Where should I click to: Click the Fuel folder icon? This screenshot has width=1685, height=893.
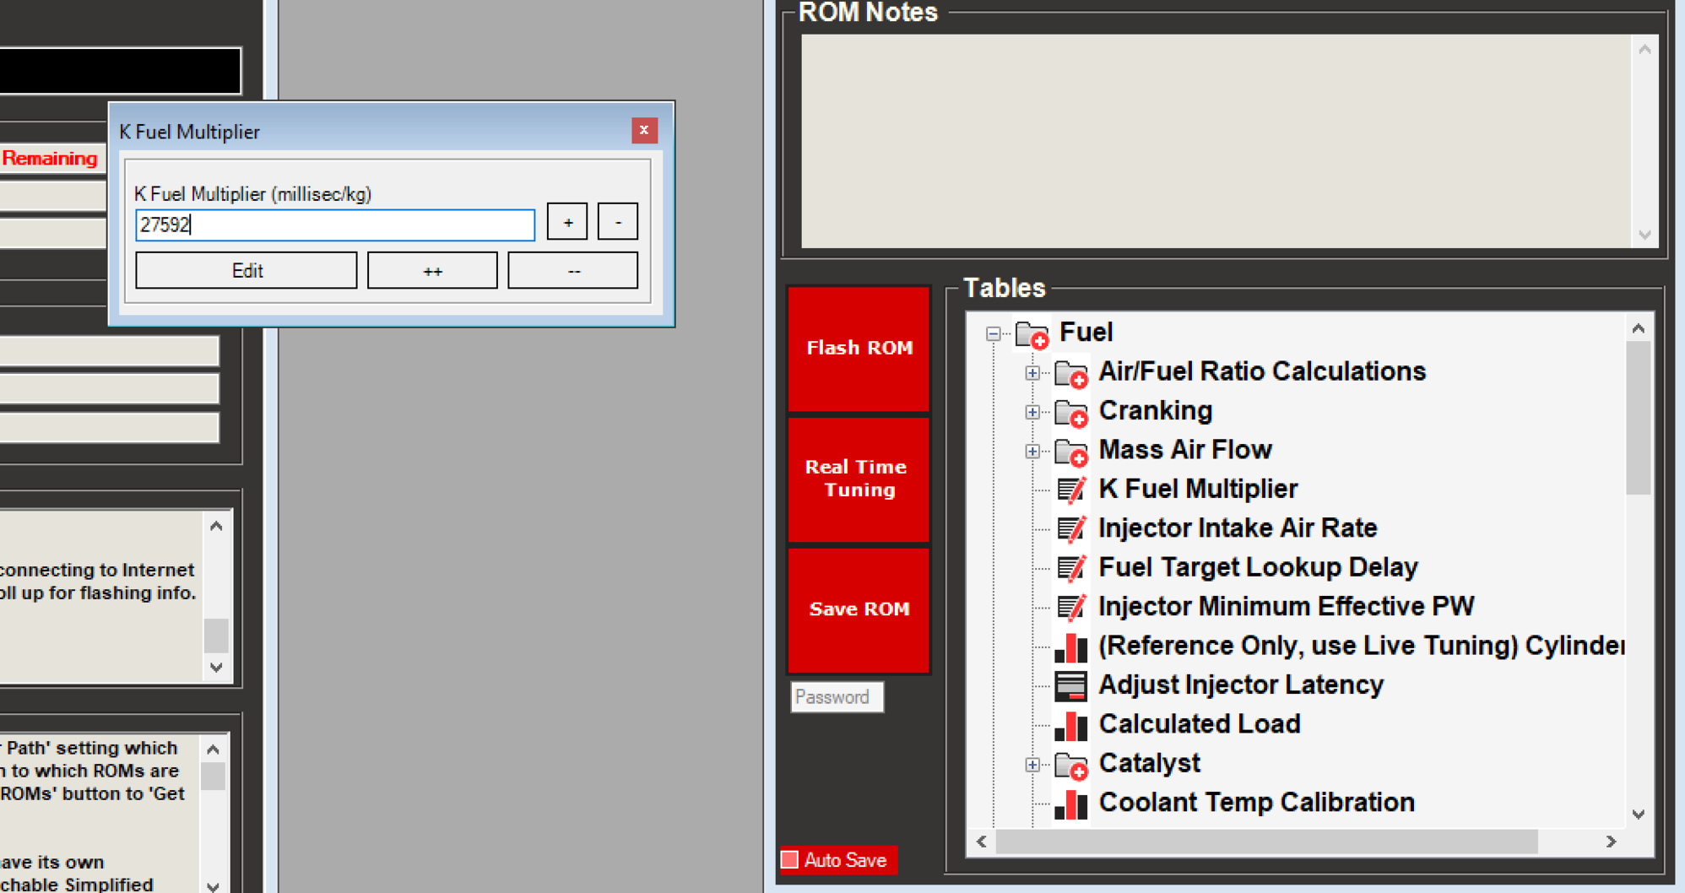[1032, 333]
